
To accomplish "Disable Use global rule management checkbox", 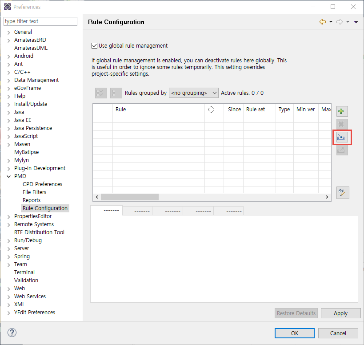I will 94,45.
